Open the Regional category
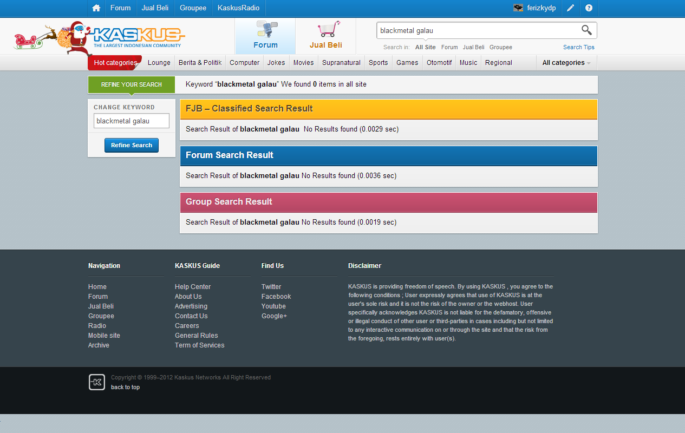This screenshot has width=685, height=433. point(499,63)
